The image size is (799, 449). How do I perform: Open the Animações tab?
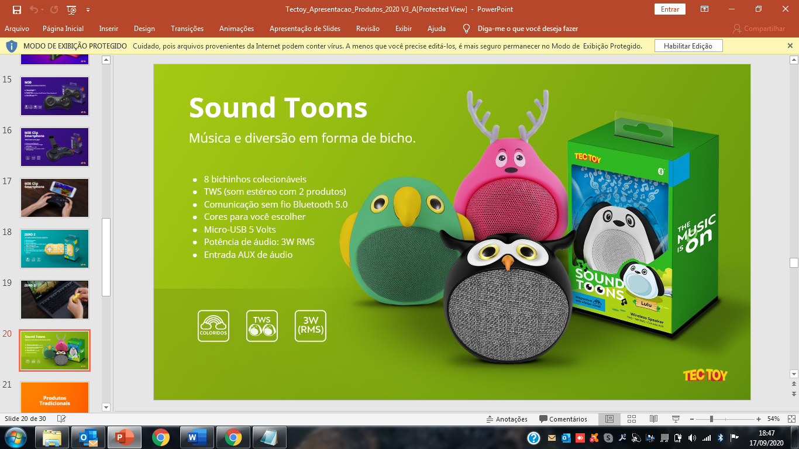[236, 29]
